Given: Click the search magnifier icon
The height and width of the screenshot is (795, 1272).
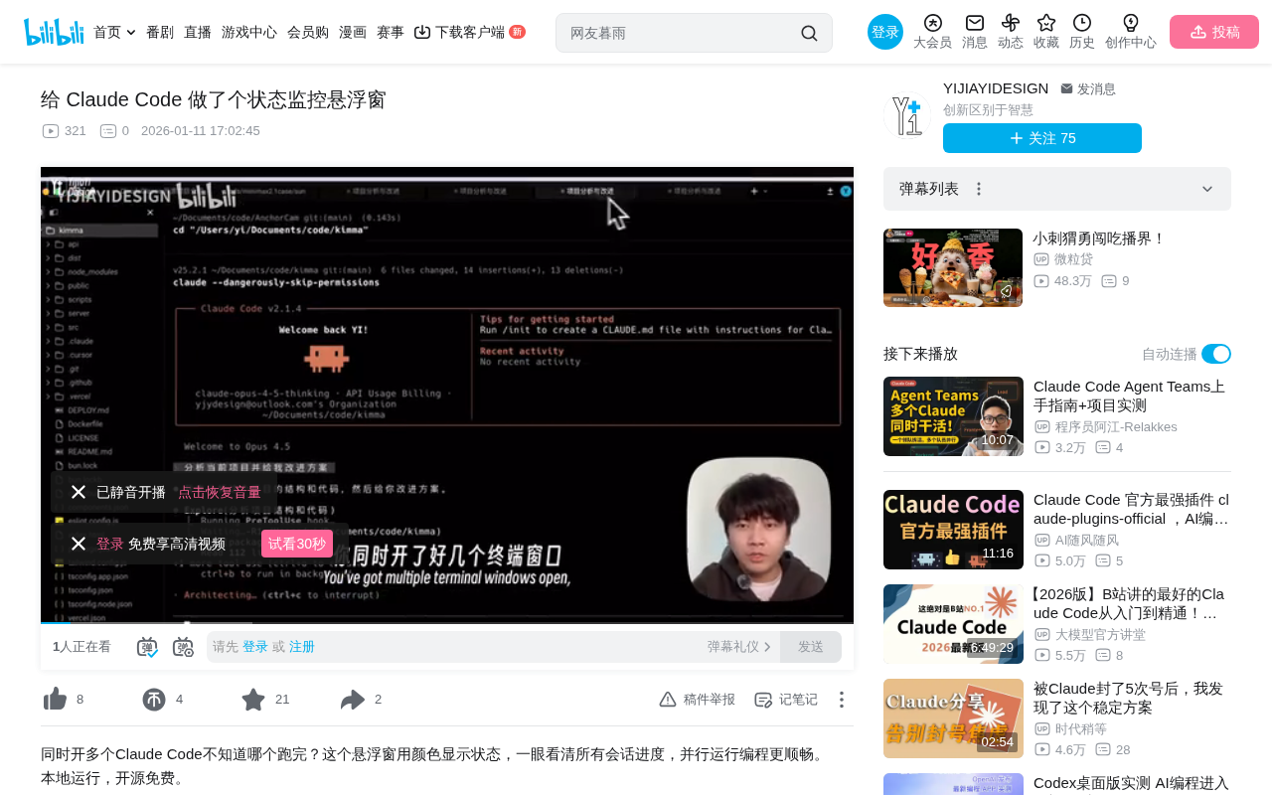Looking at the screenshot, I should click(809, 33).
